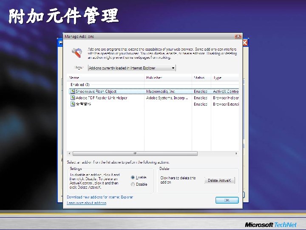Click Enabled status of Shockwave Flash Object
Viewport: 306px width, 230px height.
point(201,91)
